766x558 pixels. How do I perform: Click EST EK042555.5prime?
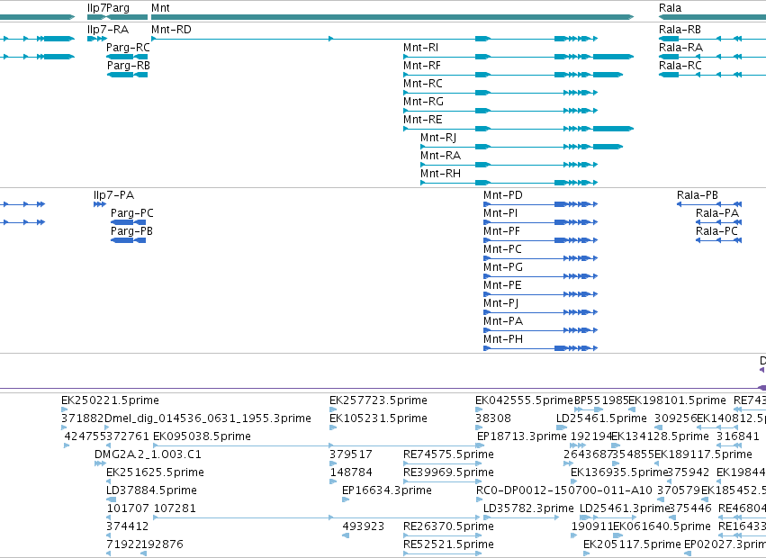pos(524,400)
